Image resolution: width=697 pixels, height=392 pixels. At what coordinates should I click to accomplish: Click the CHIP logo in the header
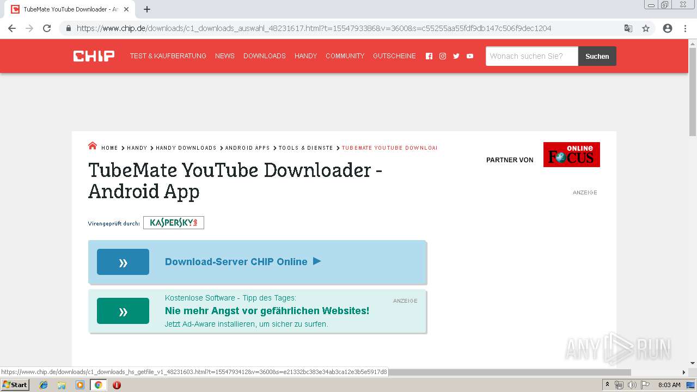pos(94,56)
